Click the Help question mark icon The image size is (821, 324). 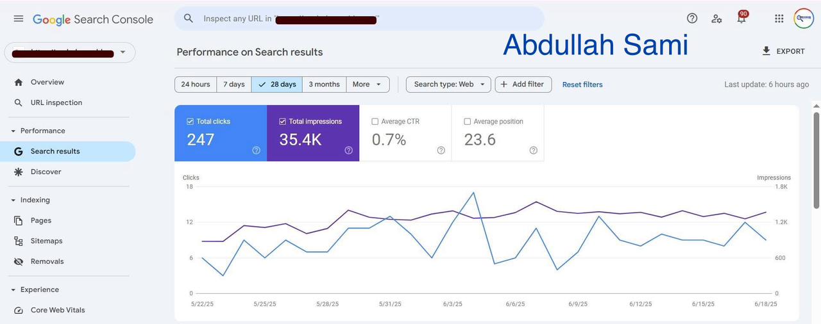coord(692,19)
